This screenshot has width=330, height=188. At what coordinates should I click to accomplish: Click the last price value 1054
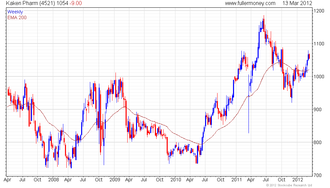(x=62, y=3)
